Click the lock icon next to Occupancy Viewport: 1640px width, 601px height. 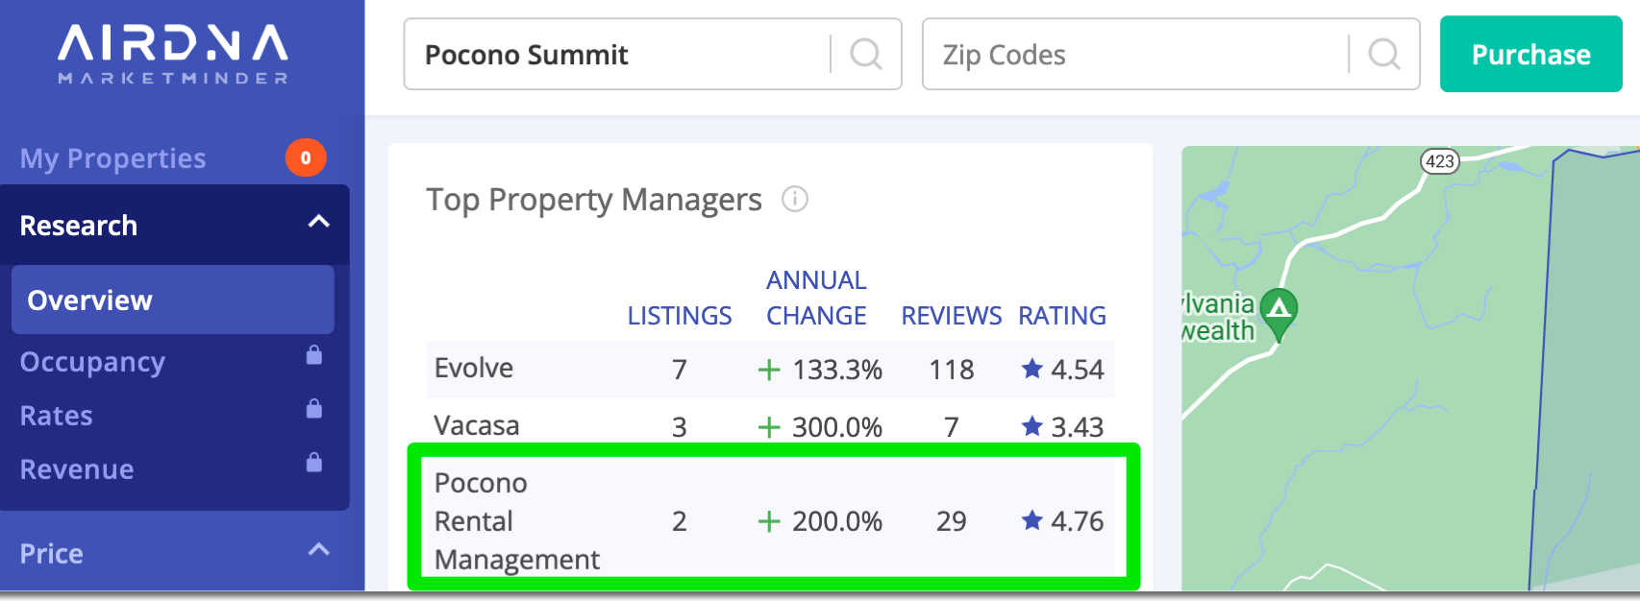tap(314, 355)
